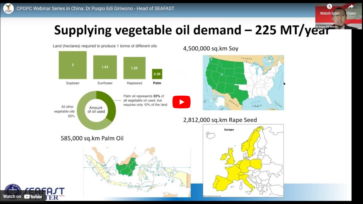
Task: Click the 'Soybean' label under chart
Action: coord(73,83)
